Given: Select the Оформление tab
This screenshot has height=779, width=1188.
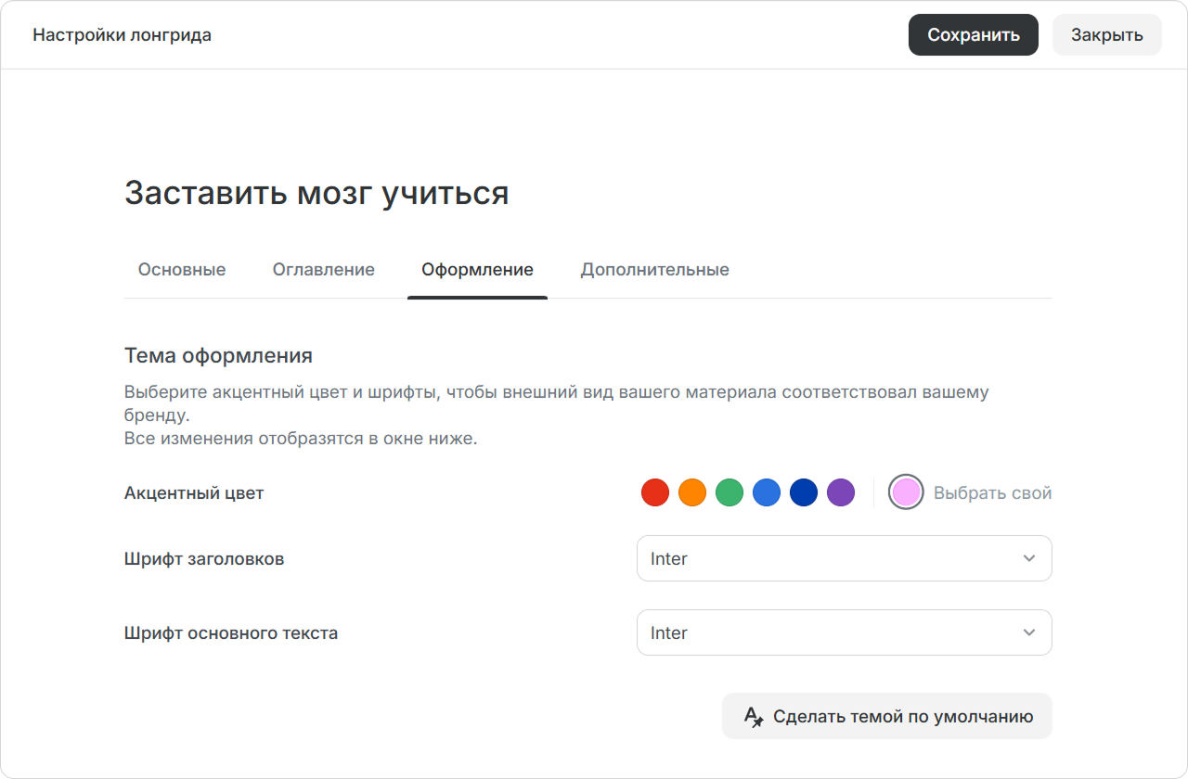Looking at the screenshot, I should point(477,270).
